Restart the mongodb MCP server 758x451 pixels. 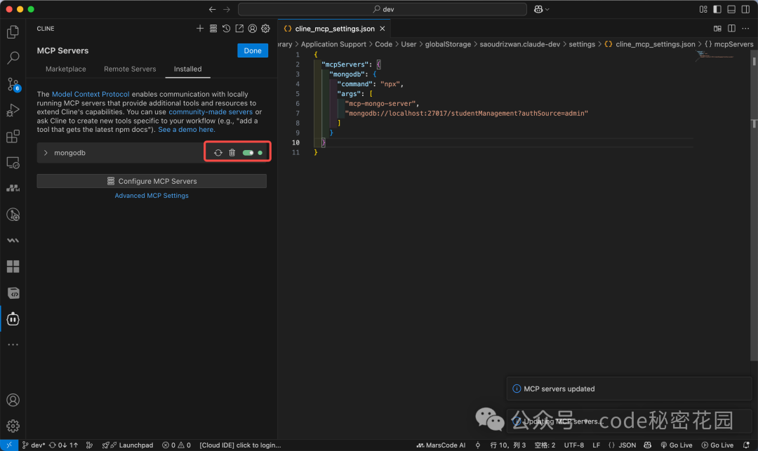(x=218, y=152)
